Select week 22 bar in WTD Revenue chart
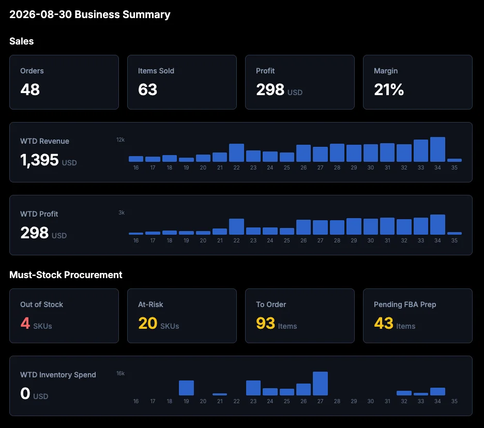 (x=236, y=153)
